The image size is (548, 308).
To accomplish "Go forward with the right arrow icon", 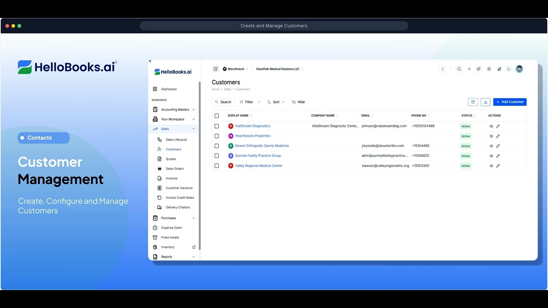I will (x=451, y=69).
